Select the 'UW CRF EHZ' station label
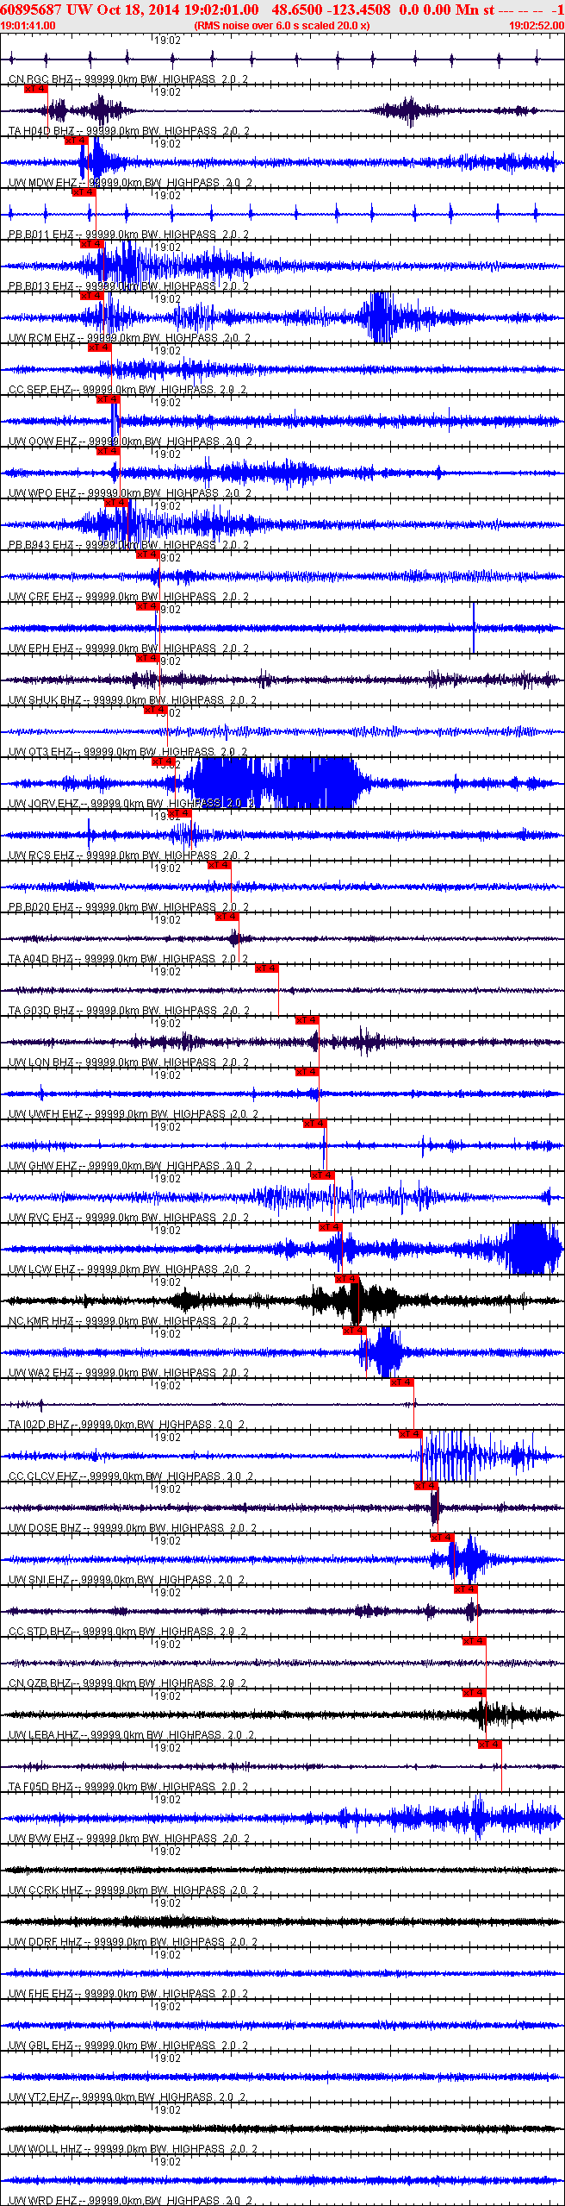The image size is (565, 2206). point(40,597)
